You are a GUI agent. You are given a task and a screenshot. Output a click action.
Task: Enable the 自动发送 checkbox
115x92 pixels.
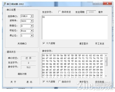(59, 12)
